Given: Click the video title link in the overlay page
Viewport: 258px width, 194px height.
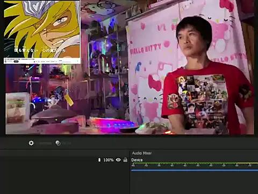Looking at the screenshot, I should pyautogui.click(x=19, y=59).
